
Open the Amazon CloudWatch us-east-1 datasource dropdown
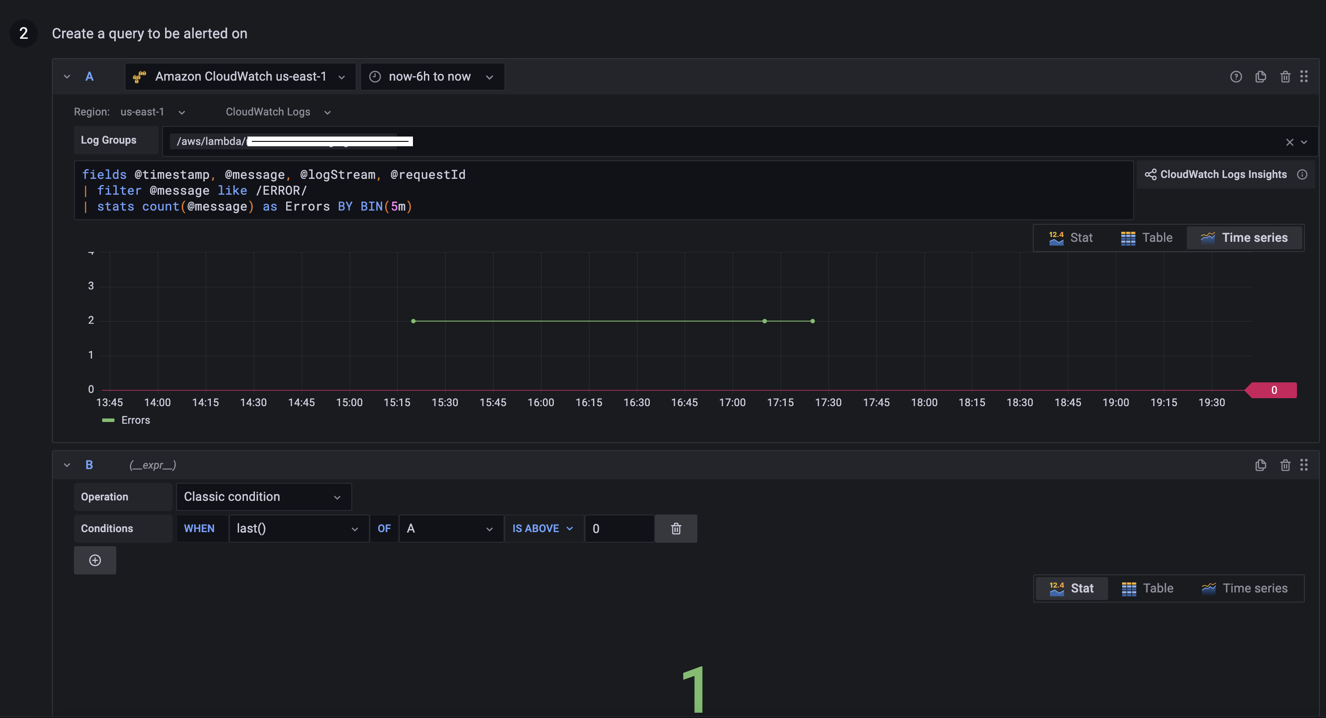click(240, 77)
